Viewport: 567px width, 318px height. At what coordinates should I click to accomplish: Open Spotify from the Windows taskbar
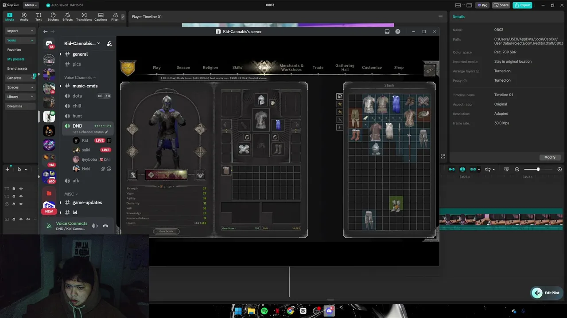tap(264, 311)
